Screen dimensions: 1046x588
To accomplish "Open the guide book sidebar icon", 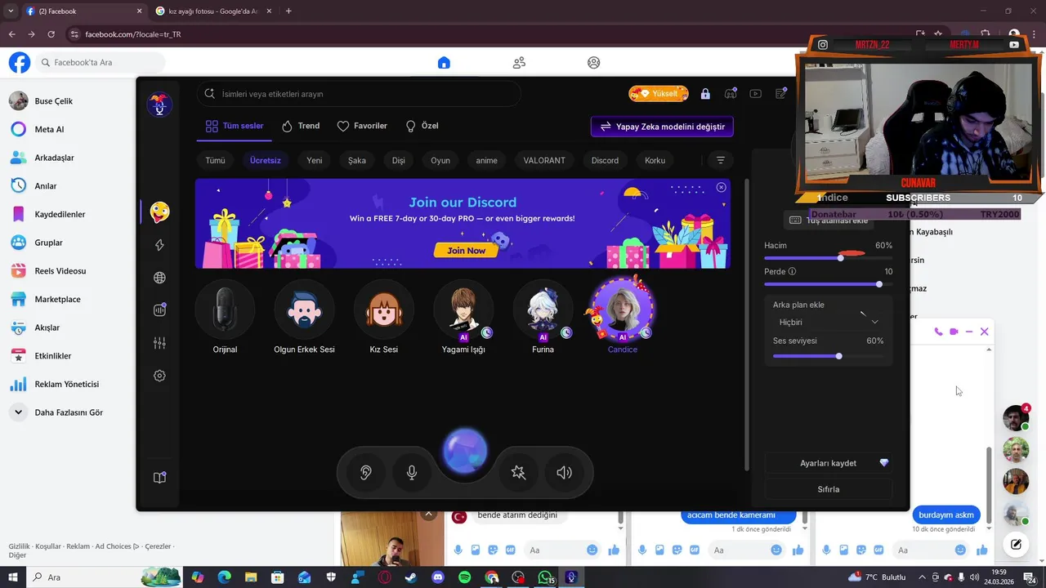I will point(159,478).
